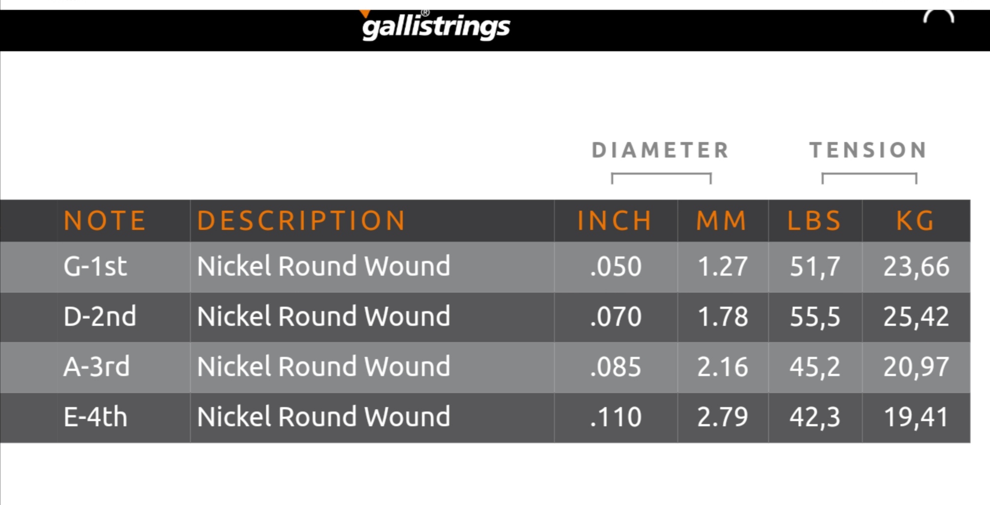Viewport: 990px width, 505px height.
Task: Click the 19,41 kg tension value
Action: point(916,417)
